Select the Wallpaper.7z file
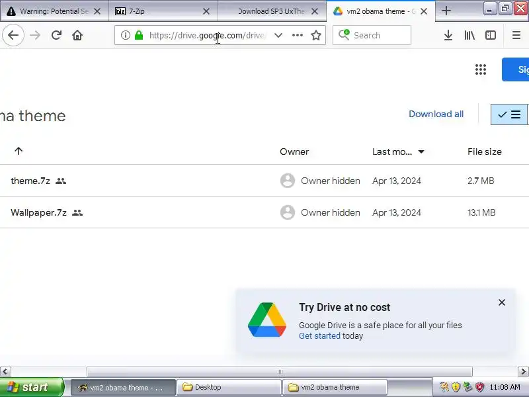The height and width of the screenshot is (397, 529). [38, 212]
